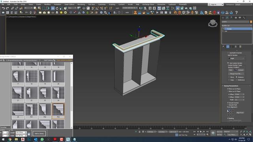Open the help question mark icon
This screenshot has width=253, height=142.
pyautogui.click(x=236, y=13)
